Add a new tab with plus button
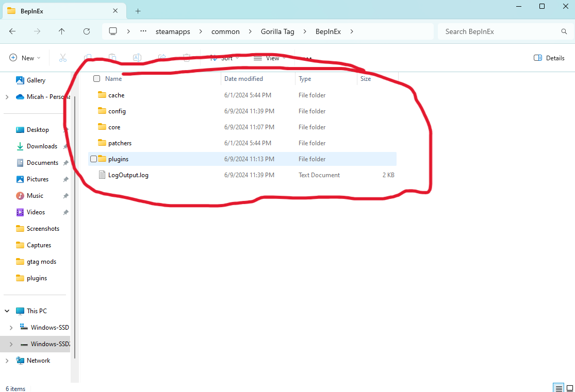This screenshot has height=392, width=575. click(138, 11)
